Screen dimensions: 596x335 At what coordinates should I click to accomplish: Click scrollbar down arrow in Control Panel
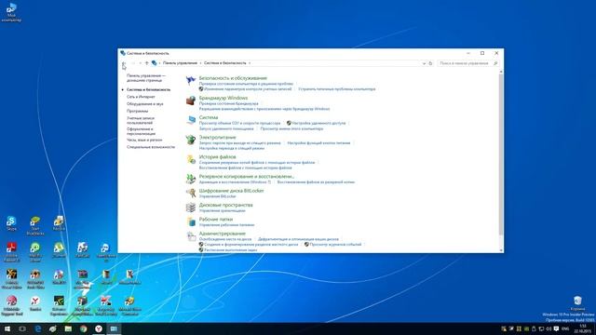501,250
